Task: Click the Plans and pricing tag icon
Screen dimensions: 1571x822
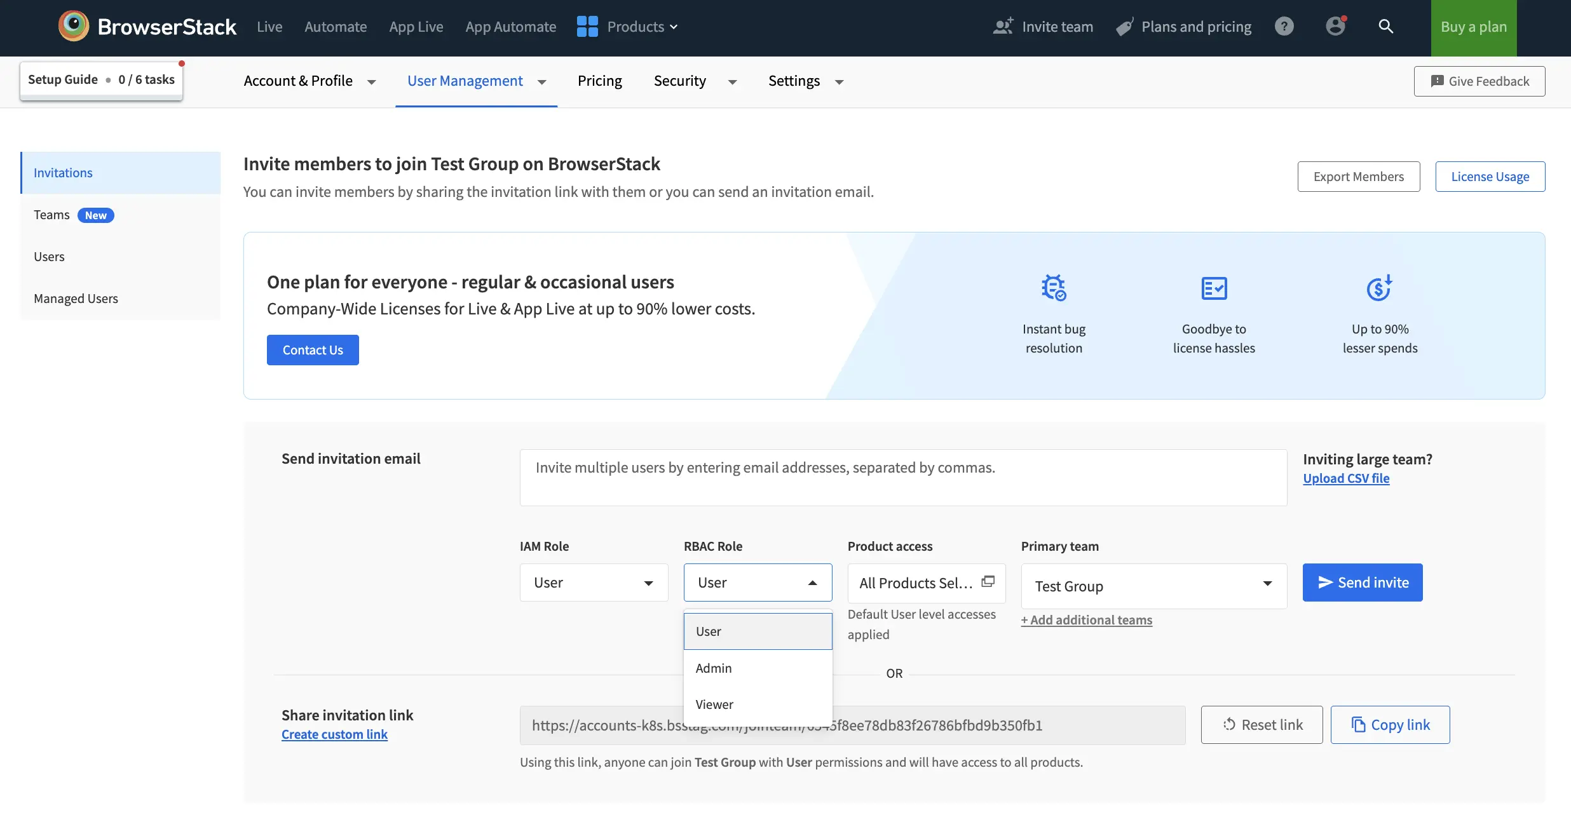Action: click(1124, 27)
